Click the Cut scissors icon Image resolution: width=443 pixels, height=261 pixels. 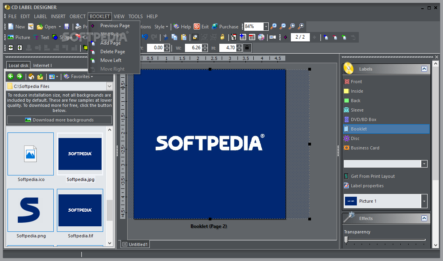166,37
